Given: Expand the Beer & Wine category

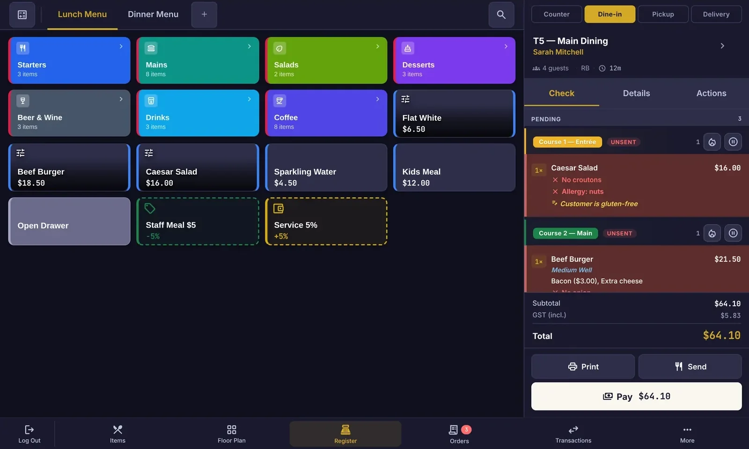Looking at the screenshot, I should (69, 113).
